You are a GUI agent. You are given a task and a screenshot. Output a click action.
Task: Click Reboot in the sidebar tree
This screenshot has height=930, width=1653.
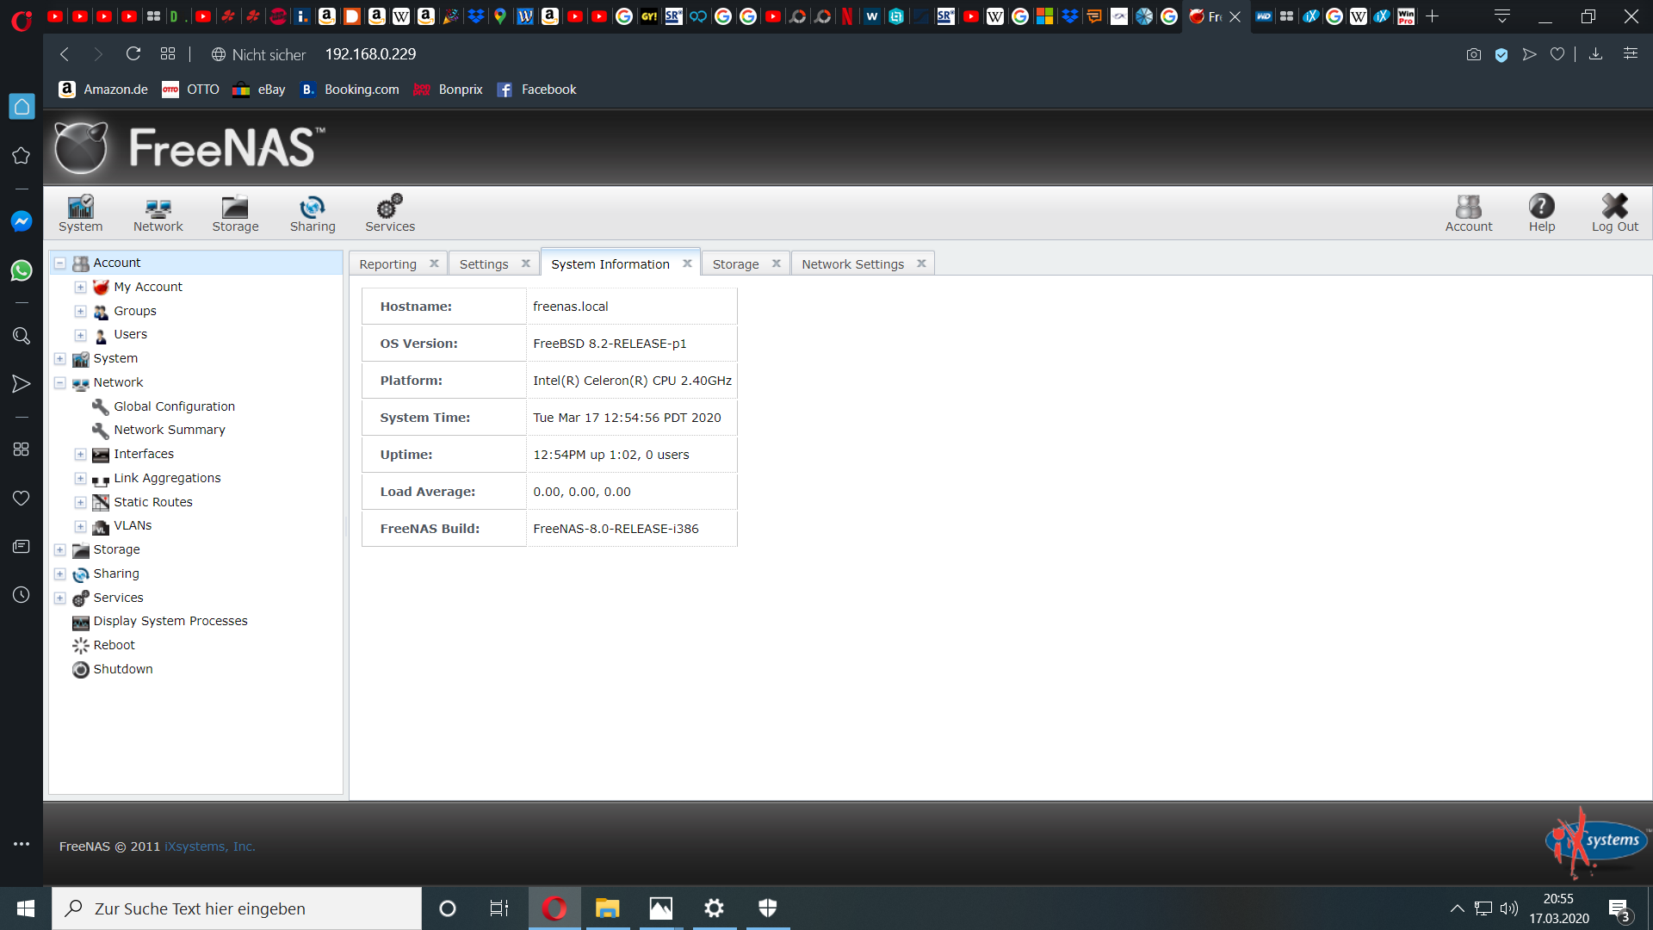click(x=114, y=645)
